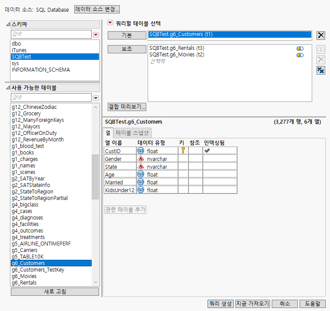Click the numeric type icon for Age

click(x=141, y=174)
